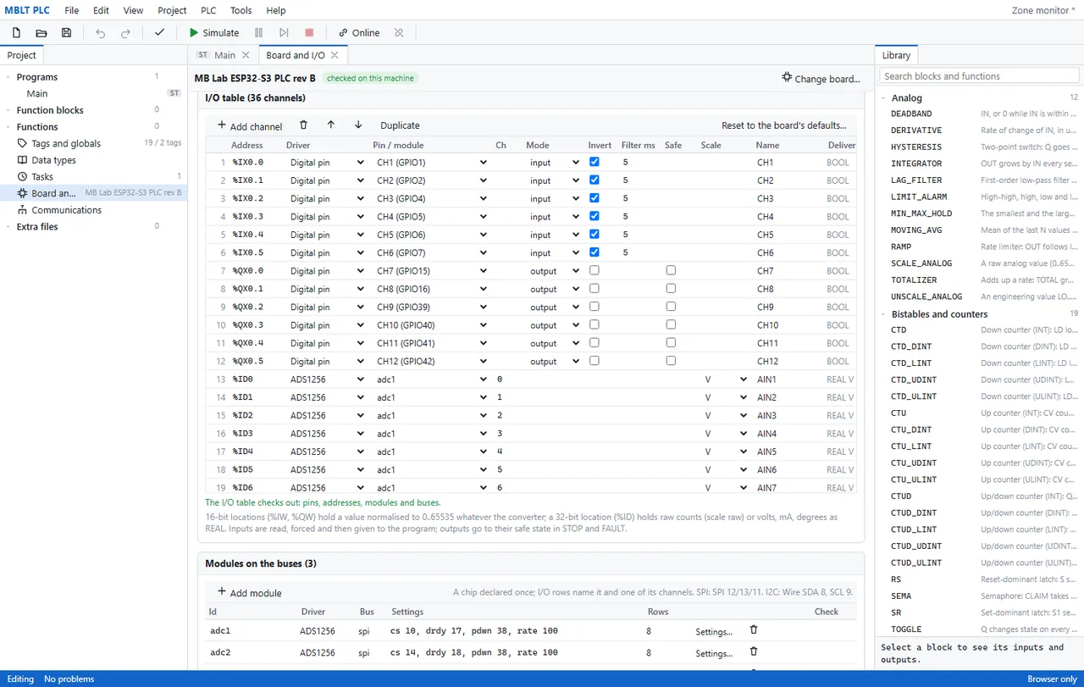This screenshot has width=1084, height=687.
Task: Click the Change board... button
Action: 821,78
